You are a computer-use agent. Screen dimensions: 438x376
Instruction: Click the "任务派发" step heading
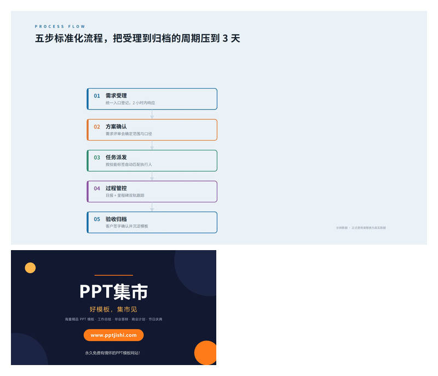tap(116, 157)
